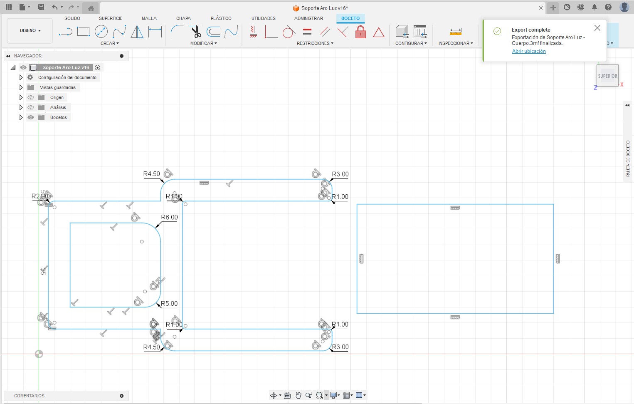This screenshot has height=404, width=634.
Task: Click the Configure model cube icon
Action: click(x=402, y=32)
